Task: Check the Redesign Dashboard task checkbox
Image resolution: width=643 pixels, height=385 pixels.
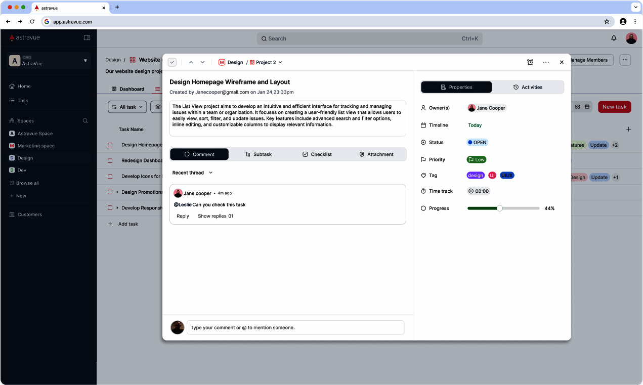Action: click(x=110, y=161)
